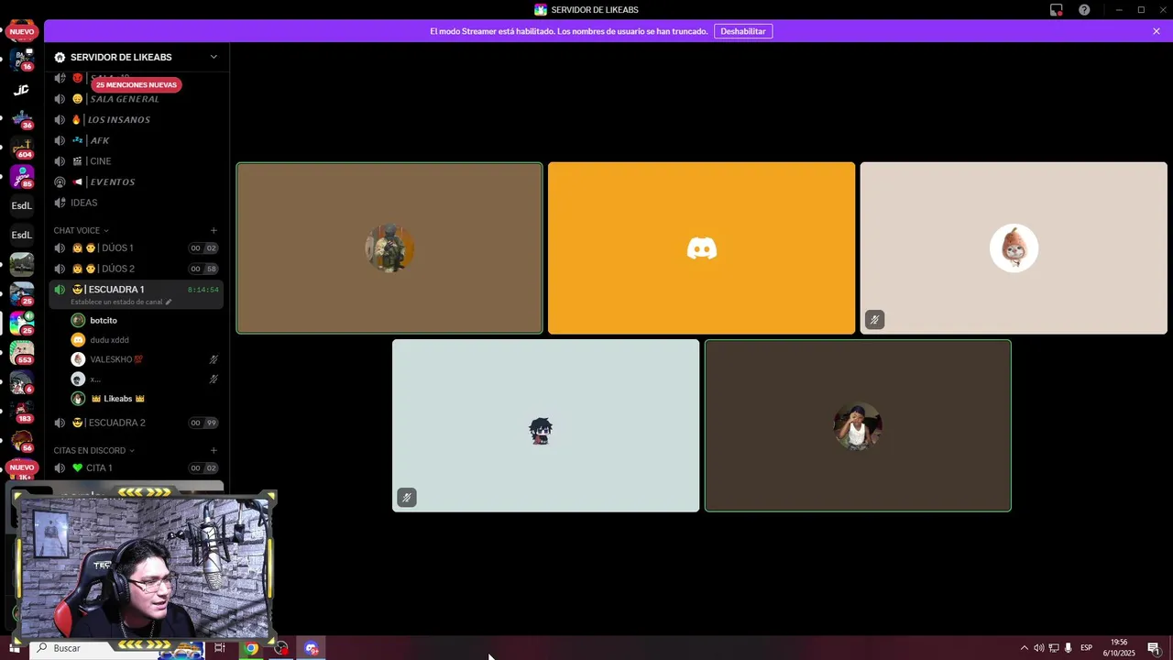
Task: Open the server with badge 6
Action: coord(22,382)
